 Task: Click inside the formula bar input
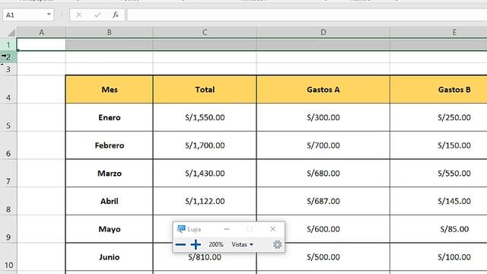tap(307, 14)
